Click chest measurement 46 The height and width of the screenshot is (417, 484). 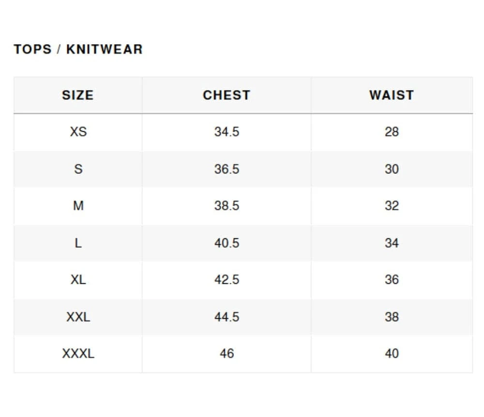tap(227, 354)
